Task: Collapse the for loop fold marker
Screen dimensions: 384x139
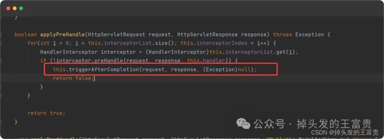Action: [x=1, y=43]
